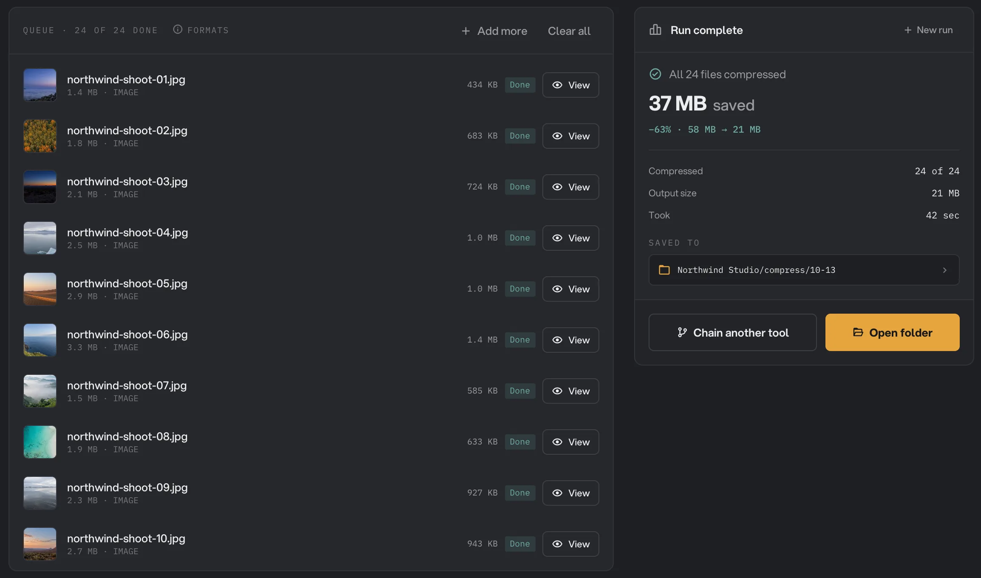981x578 pixels.
Task: Click the Done badge for northwind-shoot-10.jpg
Action: pyautogui.click(x=520, y=544)
